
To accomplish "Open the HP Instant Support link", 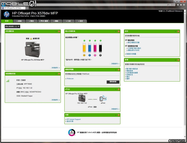I will coord(74,120).
